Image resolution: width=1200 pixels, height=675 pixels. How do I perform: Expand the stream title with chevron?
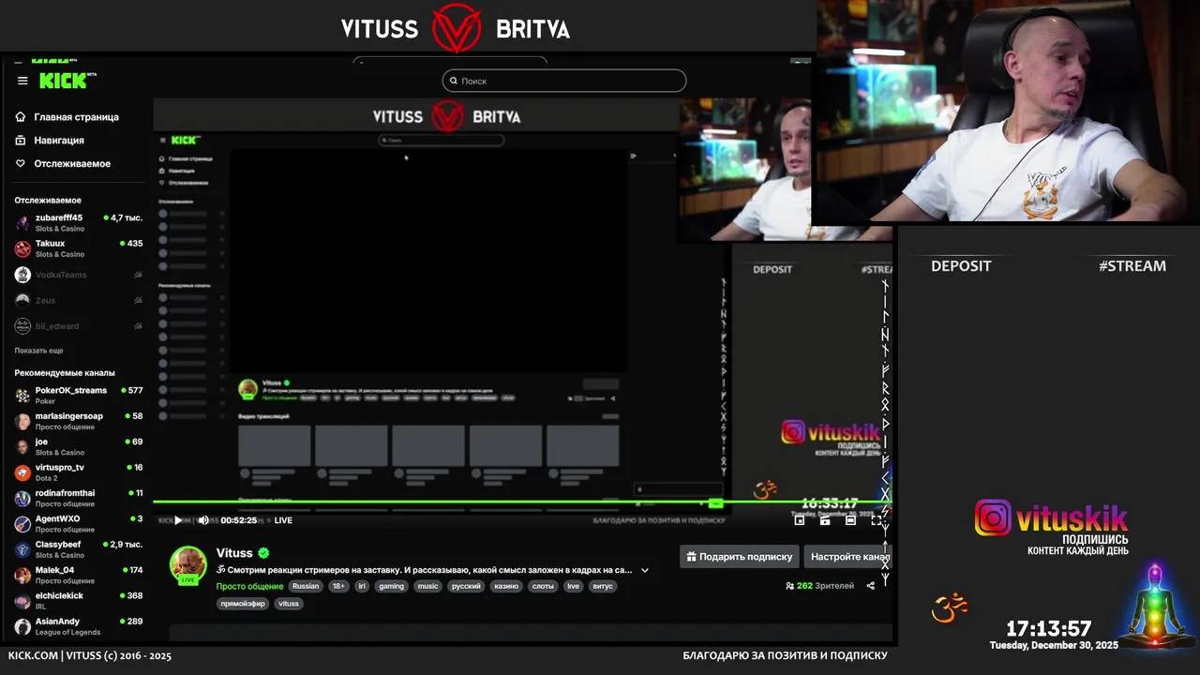(x=645, y=570)
